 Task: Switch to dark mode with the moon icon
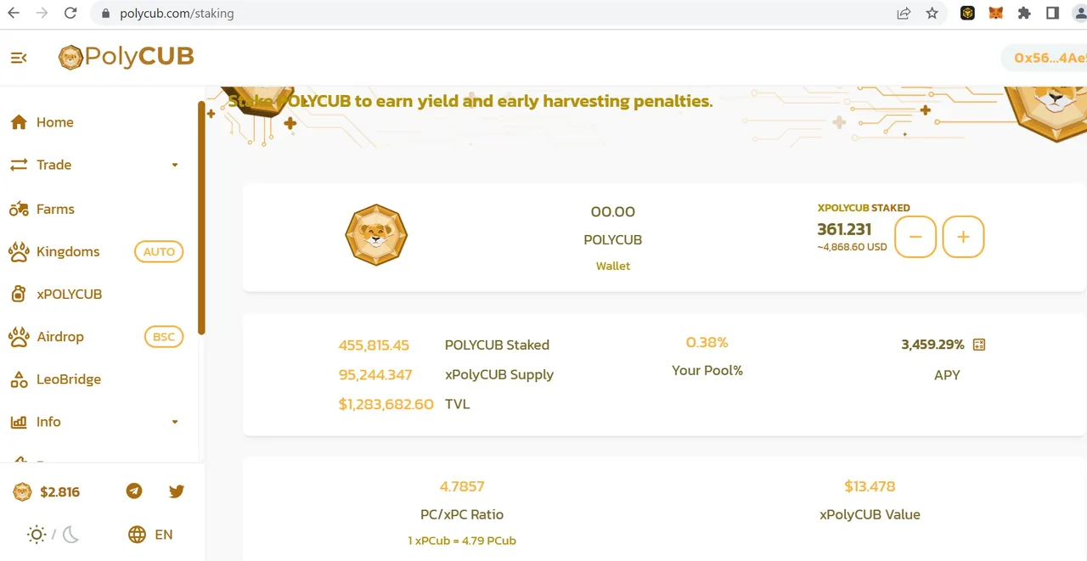pos(70,535)
